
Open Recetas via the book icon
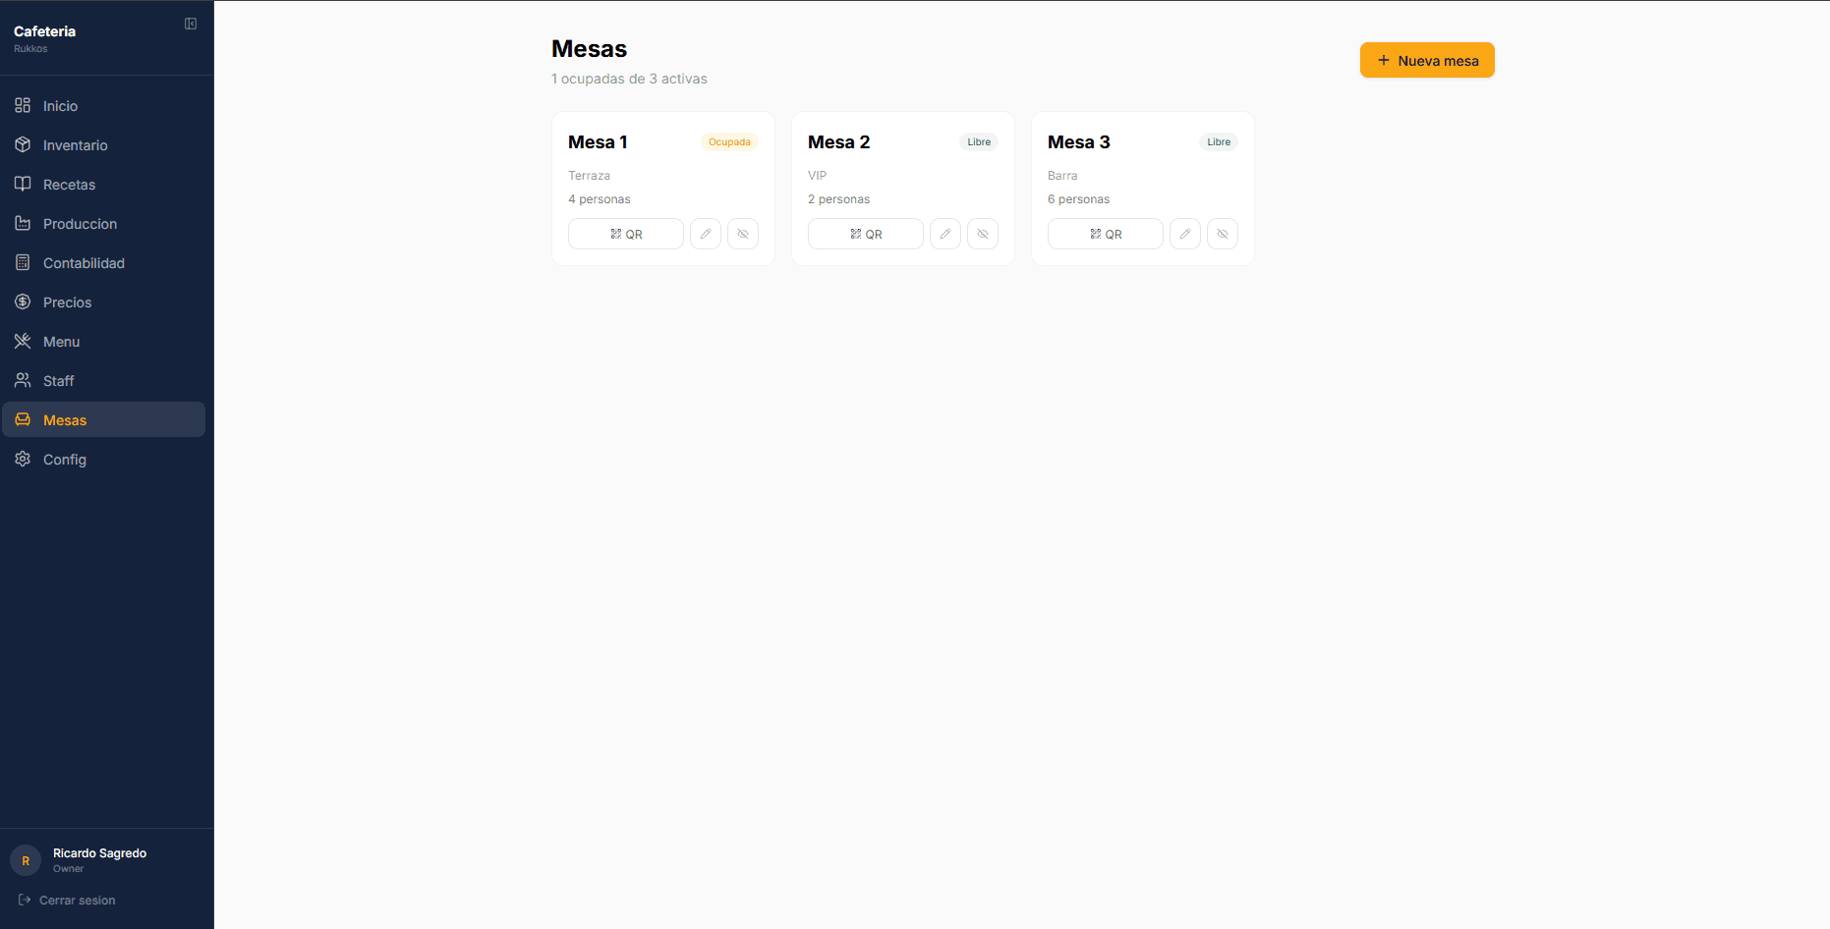pos(23,184)
